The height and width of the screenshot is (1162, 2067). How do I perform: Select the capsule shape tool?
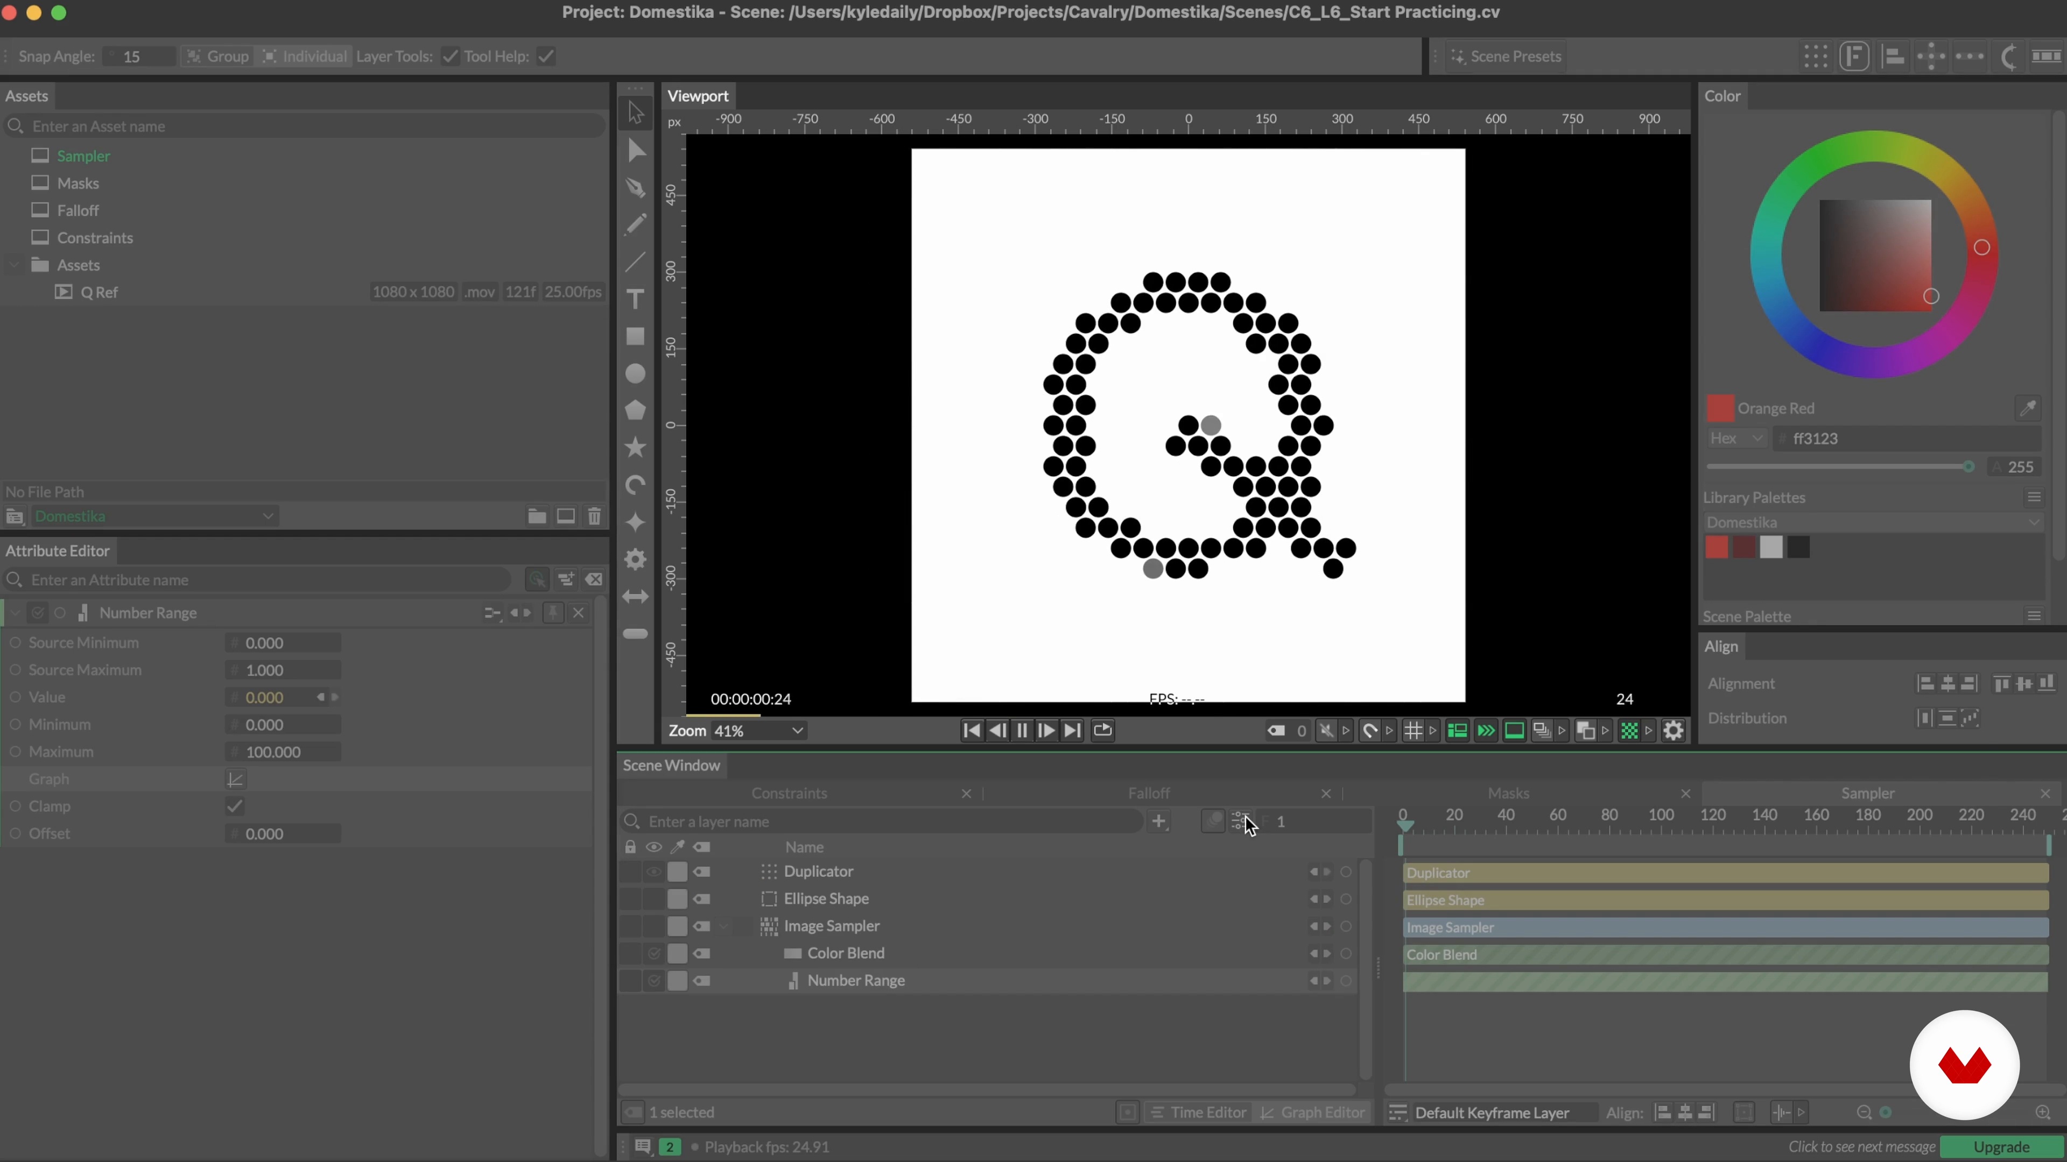point(636,634)
